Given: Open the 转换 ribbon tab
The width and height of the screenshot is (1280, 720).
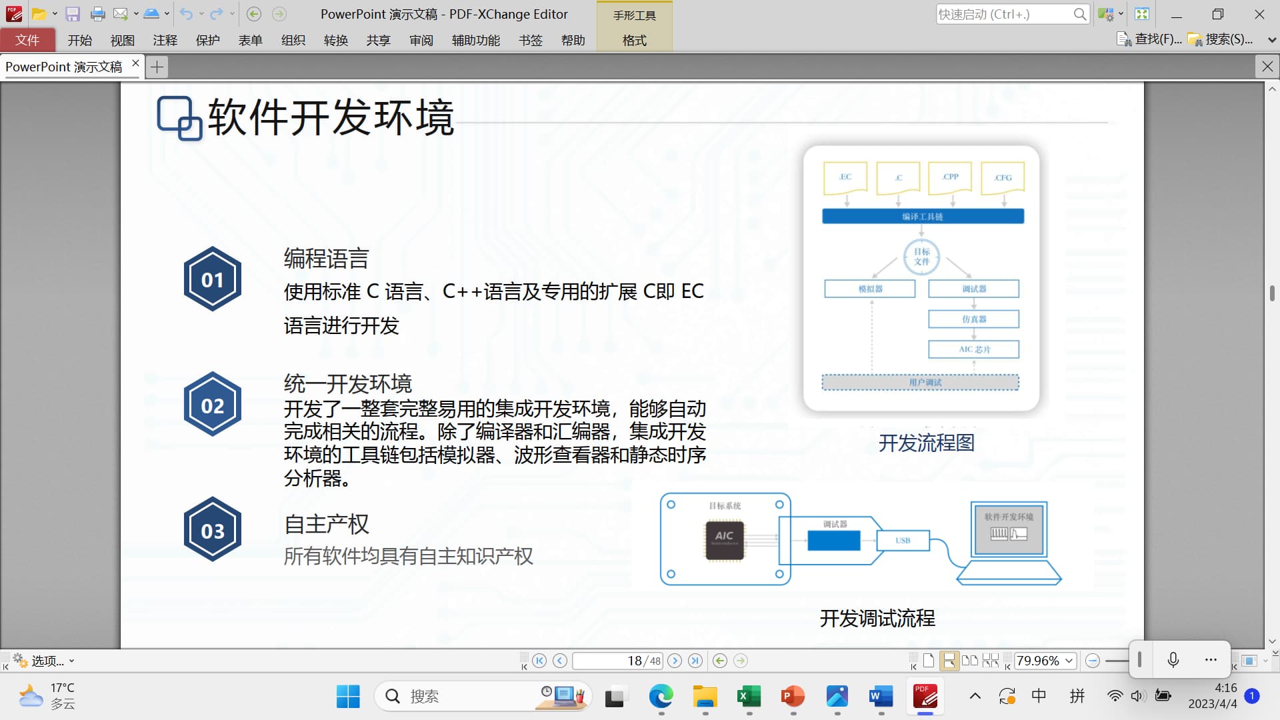Looking at the screenshot, I should tap(335, 41).
